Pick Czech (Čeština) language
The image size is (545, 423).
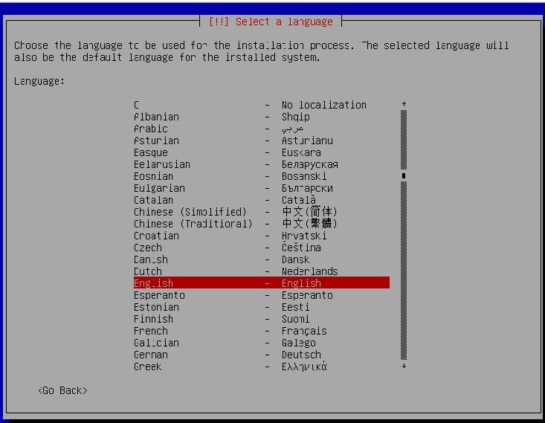(262, 248)
